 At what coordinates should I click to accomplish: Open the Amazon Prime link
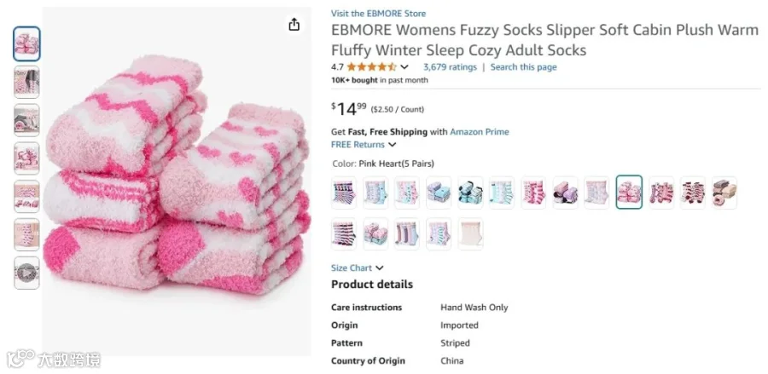479,131
